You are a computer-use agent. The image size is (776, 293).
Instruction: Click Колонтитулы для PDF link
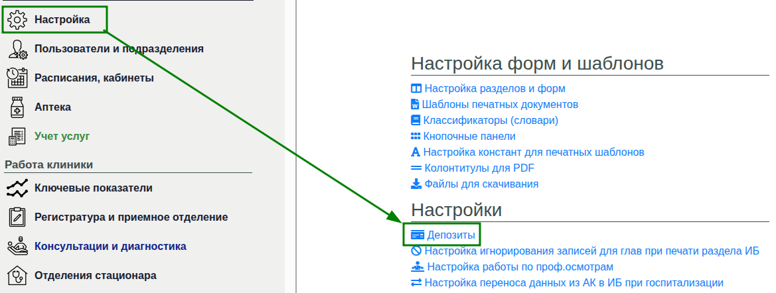point(479,168)
